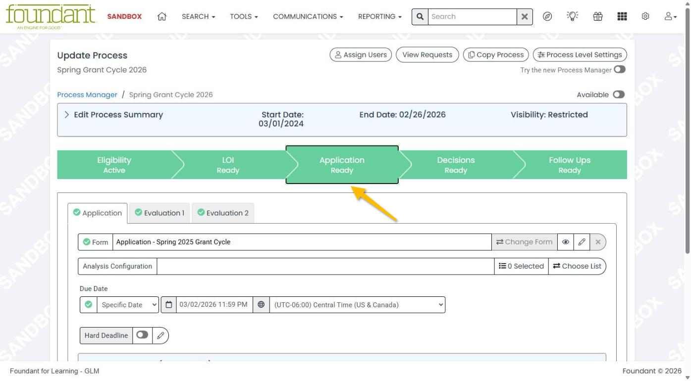Click the Choose List button

(x=577, y=266)
